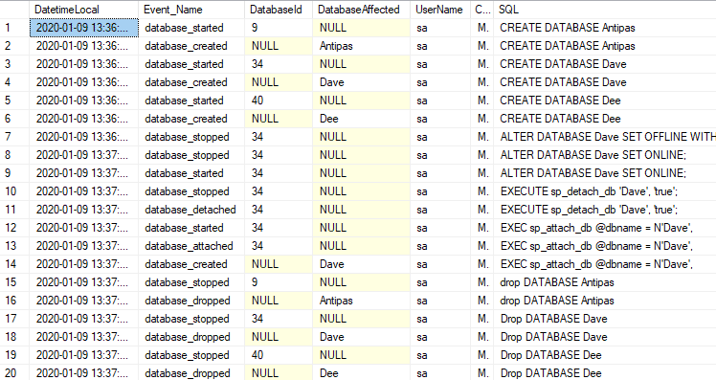The width and height of the screenshot is (716, 380).
Task: Click database_stopped cell in row 7
Action: click(191, 137)
